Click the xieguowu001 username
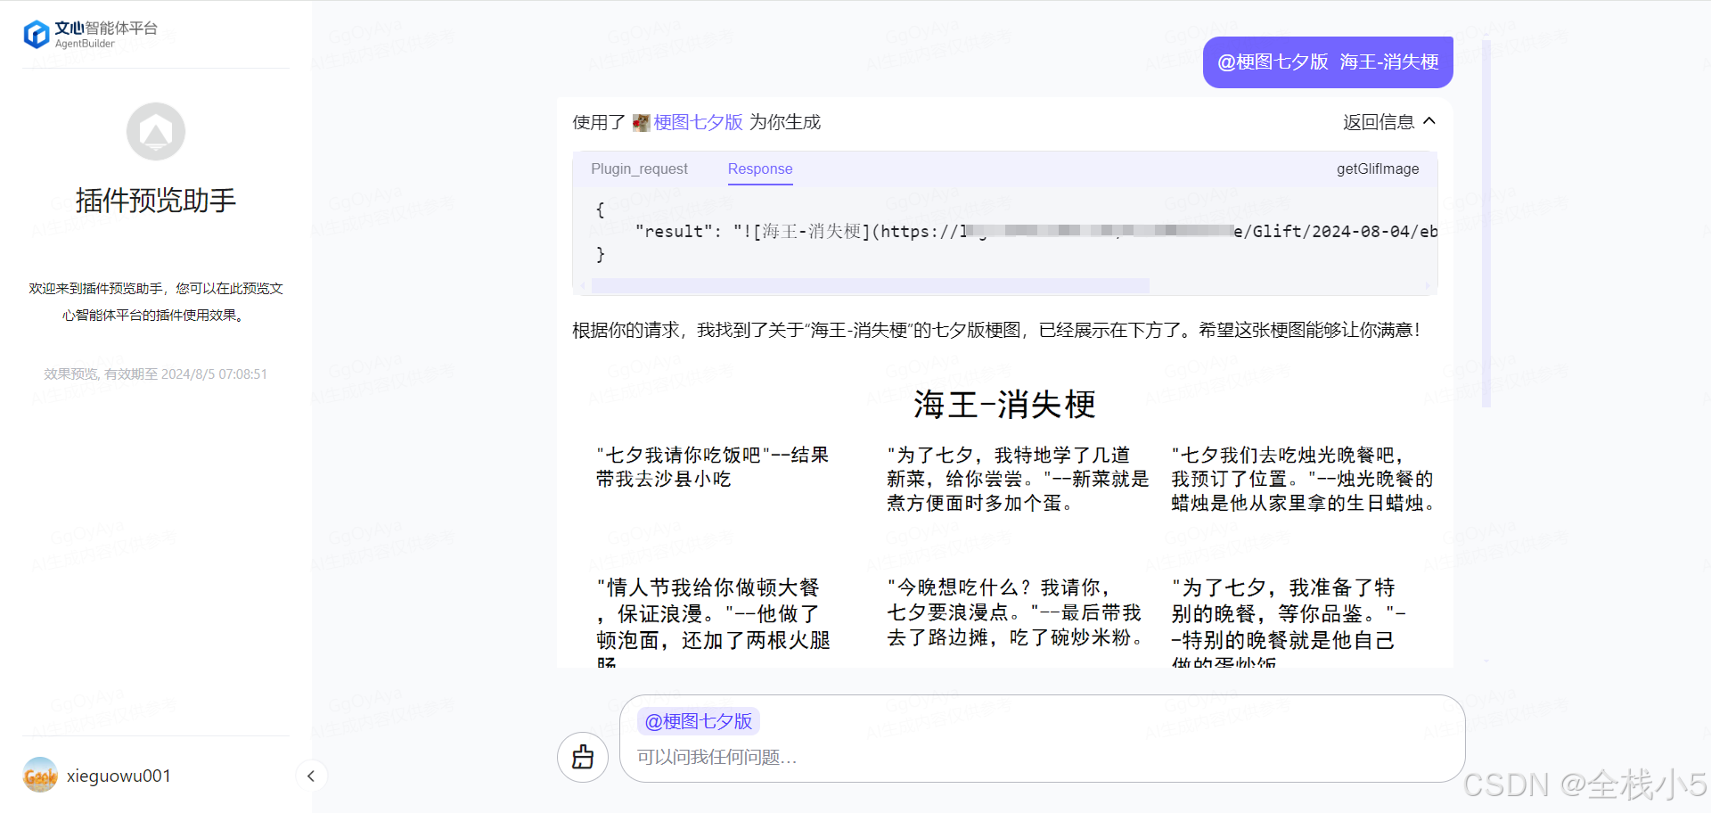Viewport: 1711px width, 813px height. 119,776
